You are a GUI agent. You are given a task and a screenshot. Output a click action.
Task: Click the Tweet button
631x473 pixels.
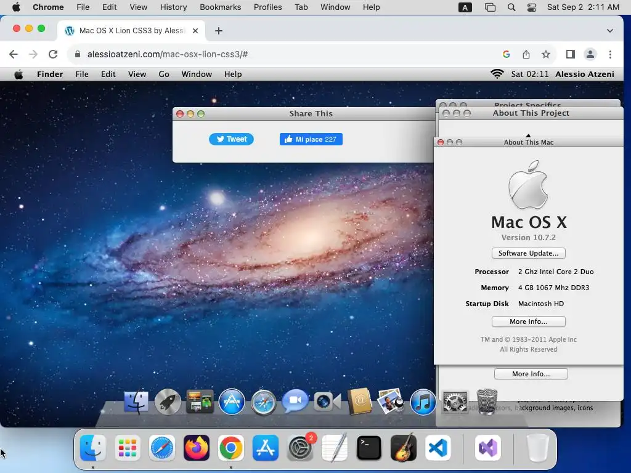[232, 139]
